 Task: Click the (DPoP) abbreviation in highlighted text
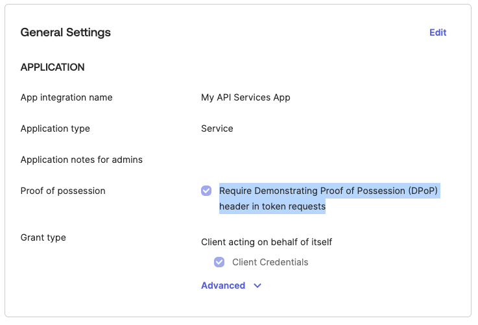coord(424,191)
